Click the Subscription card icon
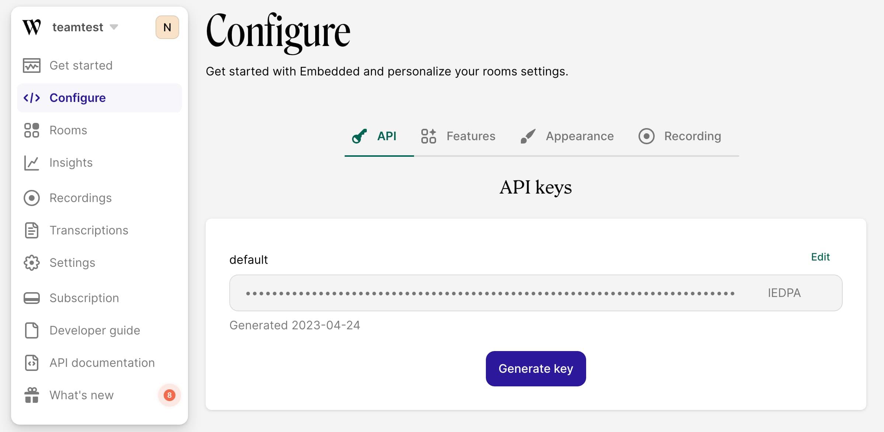Viewport: 884px width, 432px height. (31, 298)
